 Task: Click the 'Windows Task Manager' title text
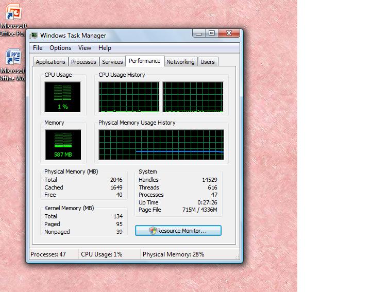click(x=73, y=36)
